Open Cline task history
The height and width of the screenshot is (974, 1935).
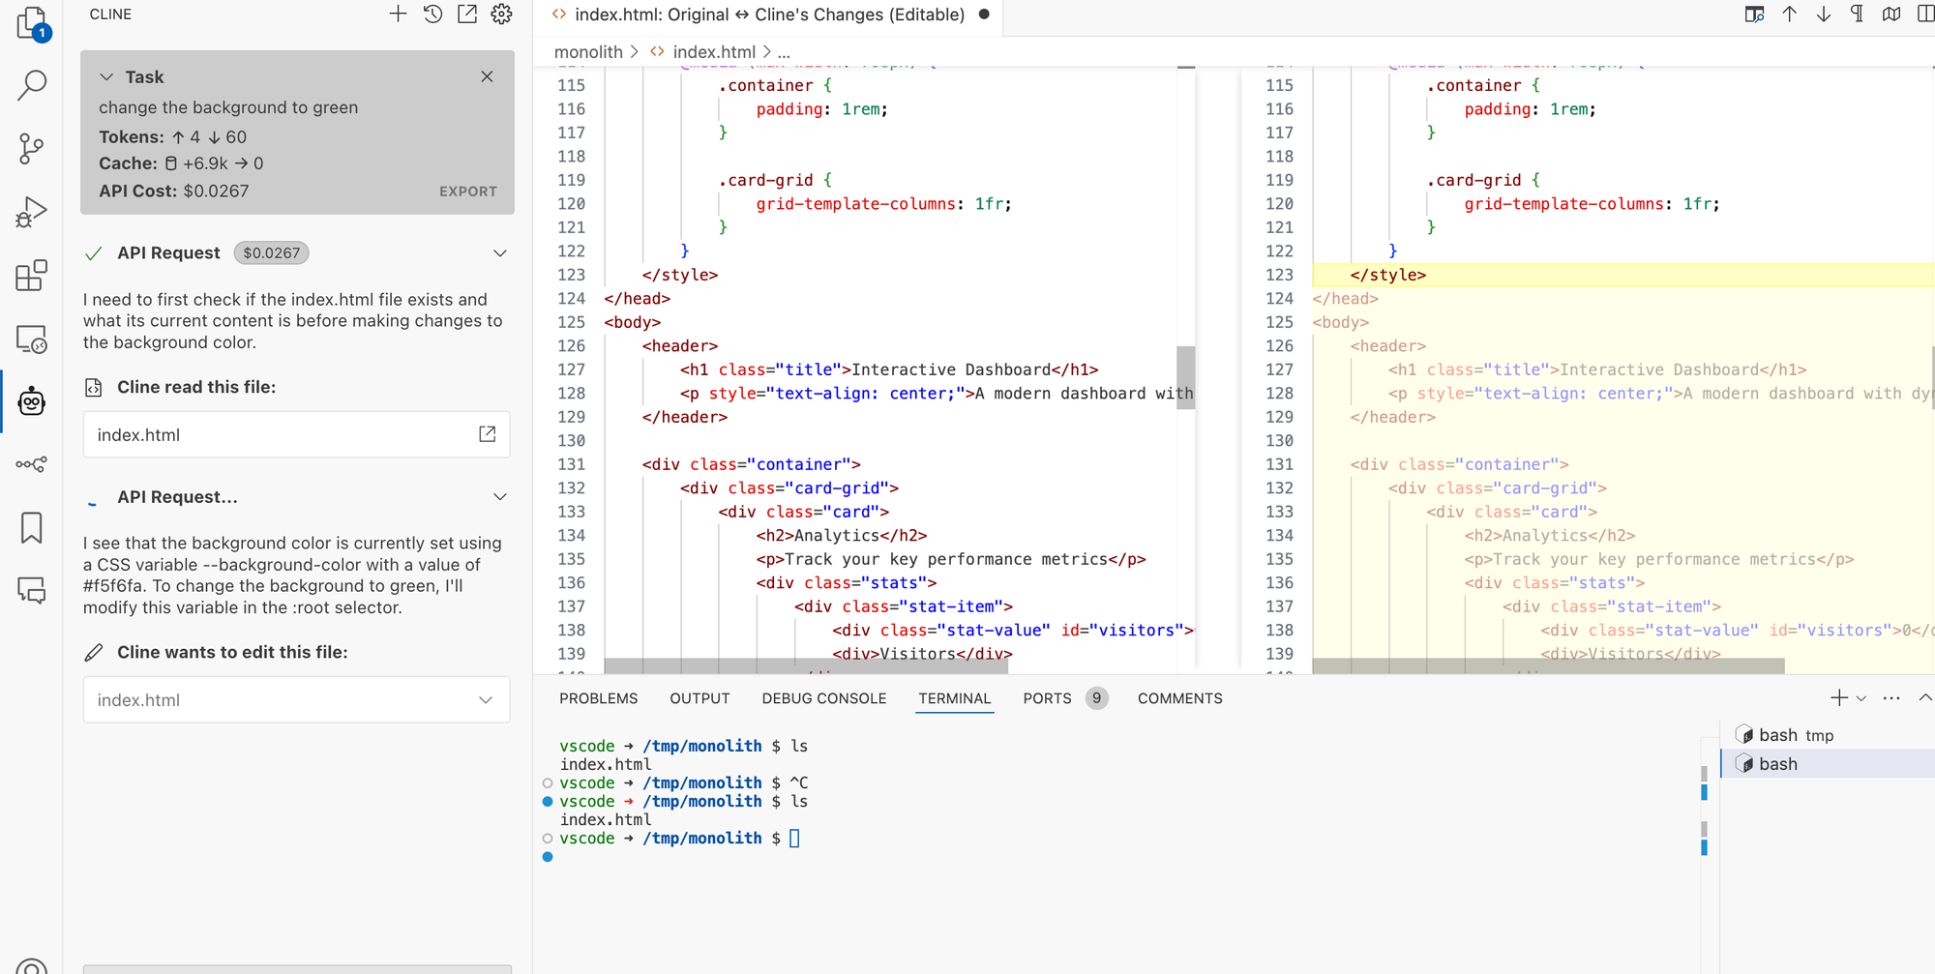tap(432, 15)
